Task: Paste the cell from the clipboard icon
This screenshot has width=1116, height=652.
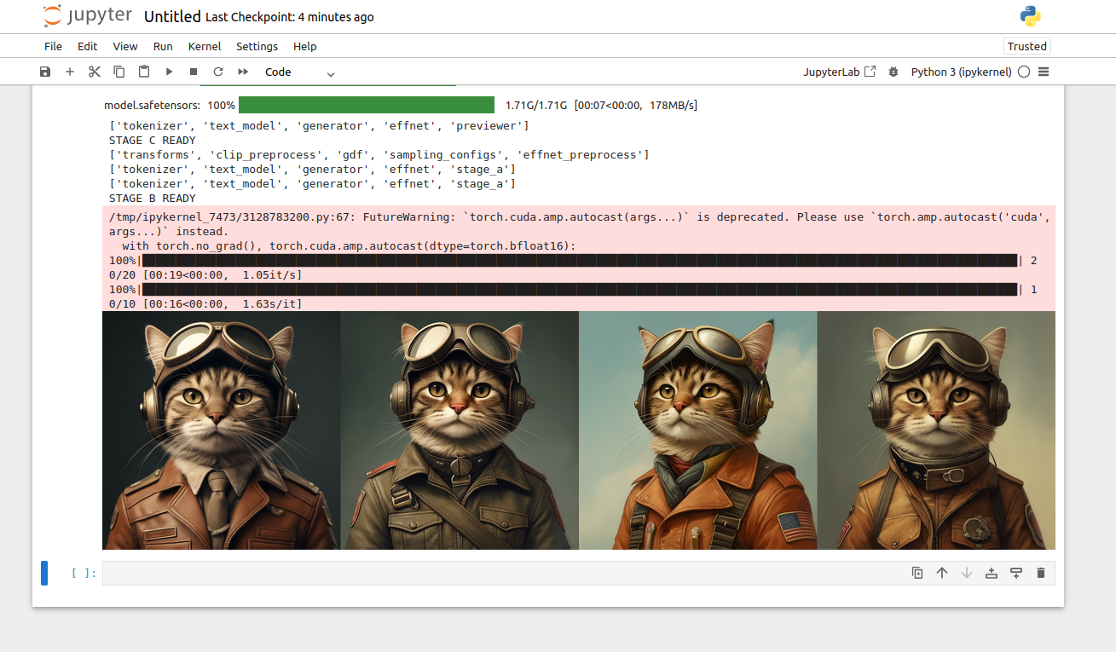Action: click(144, 72)
